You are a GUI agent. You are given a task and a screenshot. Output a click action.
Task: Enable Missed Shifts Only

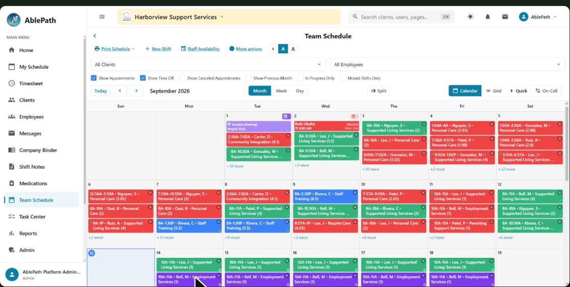click(343, 78)
